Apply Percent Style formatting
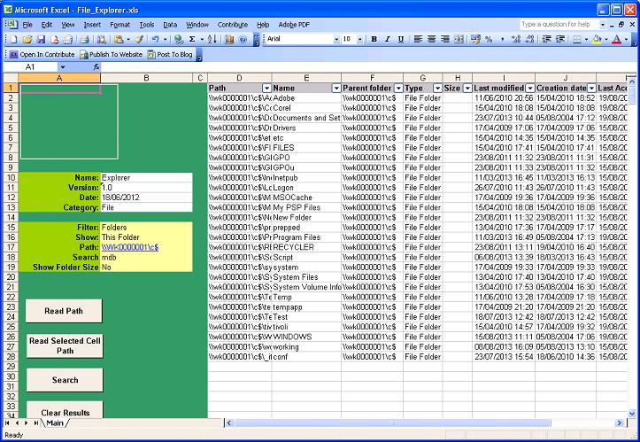The height and width of the screenshot is (442, 640). (x=489, y=40)
